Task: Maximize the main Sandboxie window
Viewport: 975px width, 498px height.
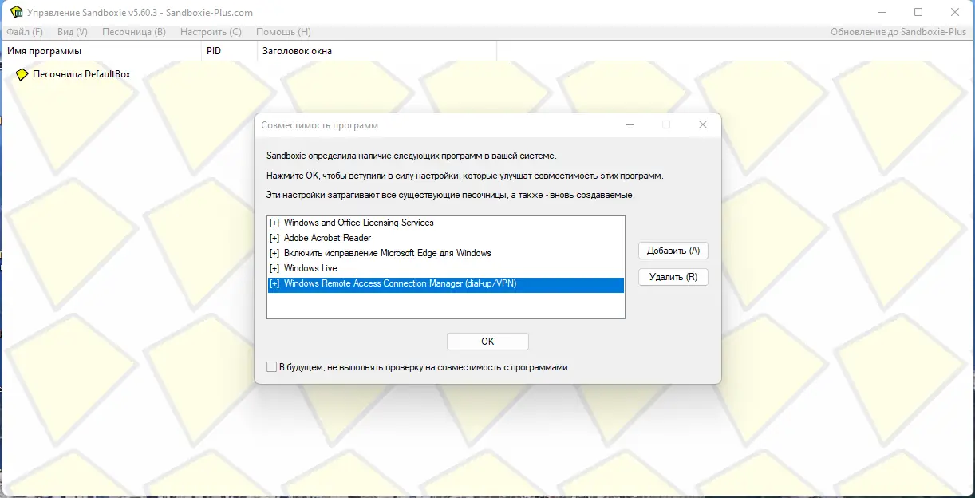Action: (x=918, y=12)
